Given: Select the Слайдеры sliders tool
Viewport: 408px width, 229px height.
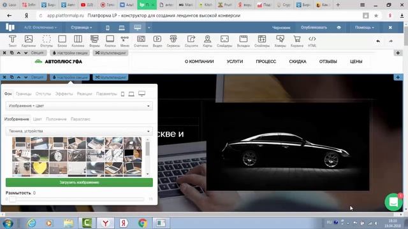Looking at the screenshot, I should [x=224, y=41].
